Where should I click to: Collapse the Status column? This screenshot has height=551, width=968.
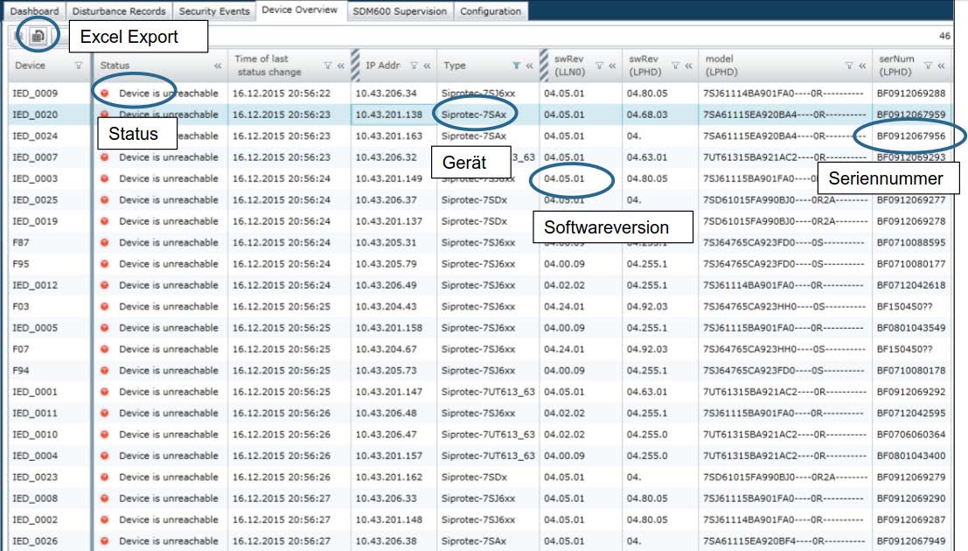(x=218, y=66)
